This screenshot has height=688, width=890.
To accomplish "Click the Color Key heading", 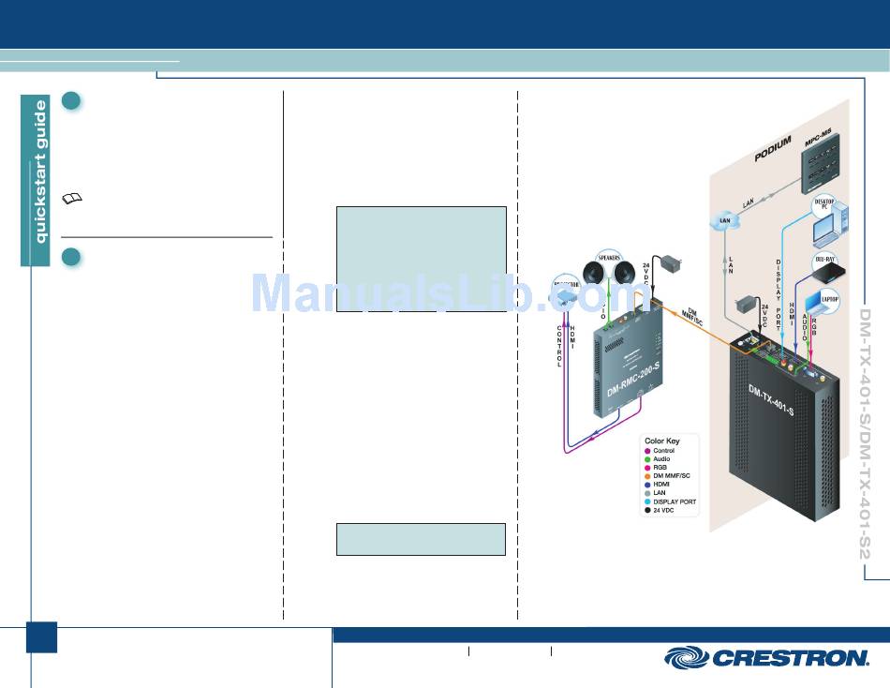I will (661, 441).
